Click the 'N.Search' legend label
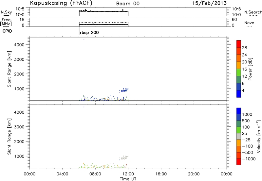Image resolution: width=262 pixels, height=181 pixels. tap(253, 12)
